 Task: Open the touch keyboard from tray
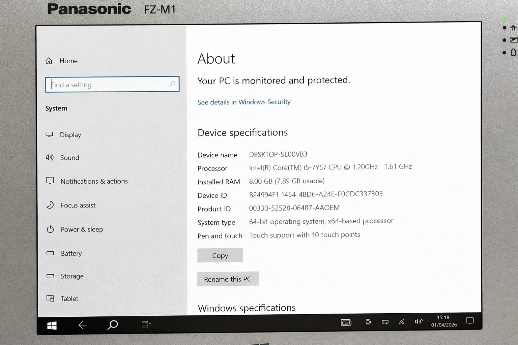(x=346, y=323)
